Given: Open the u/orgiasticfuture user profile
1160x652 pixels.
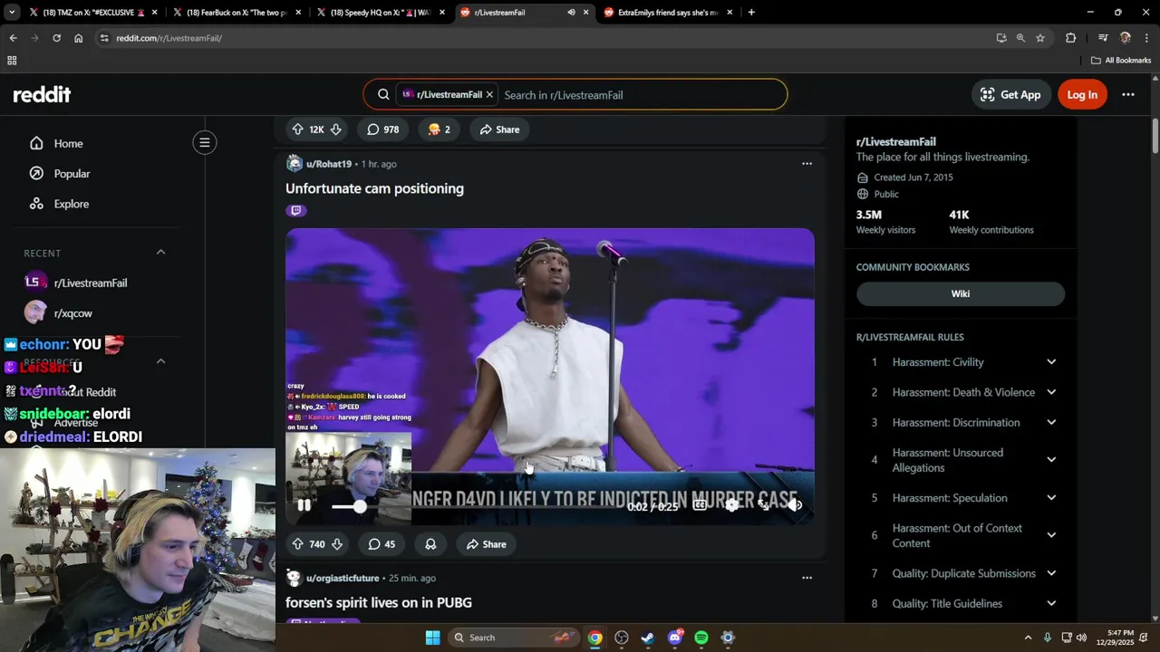Looking at the screenshot, I should (343, 578).
